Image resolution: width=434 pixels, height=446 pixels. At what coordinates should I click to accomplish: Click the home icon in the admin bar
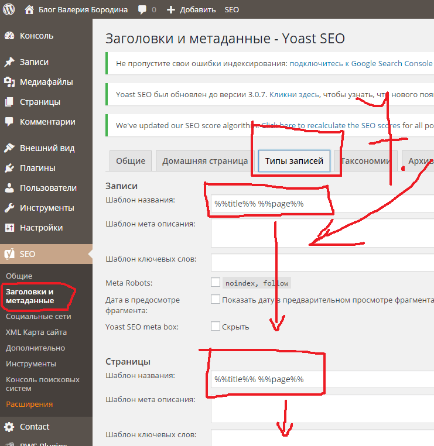(x=29, y=10)
